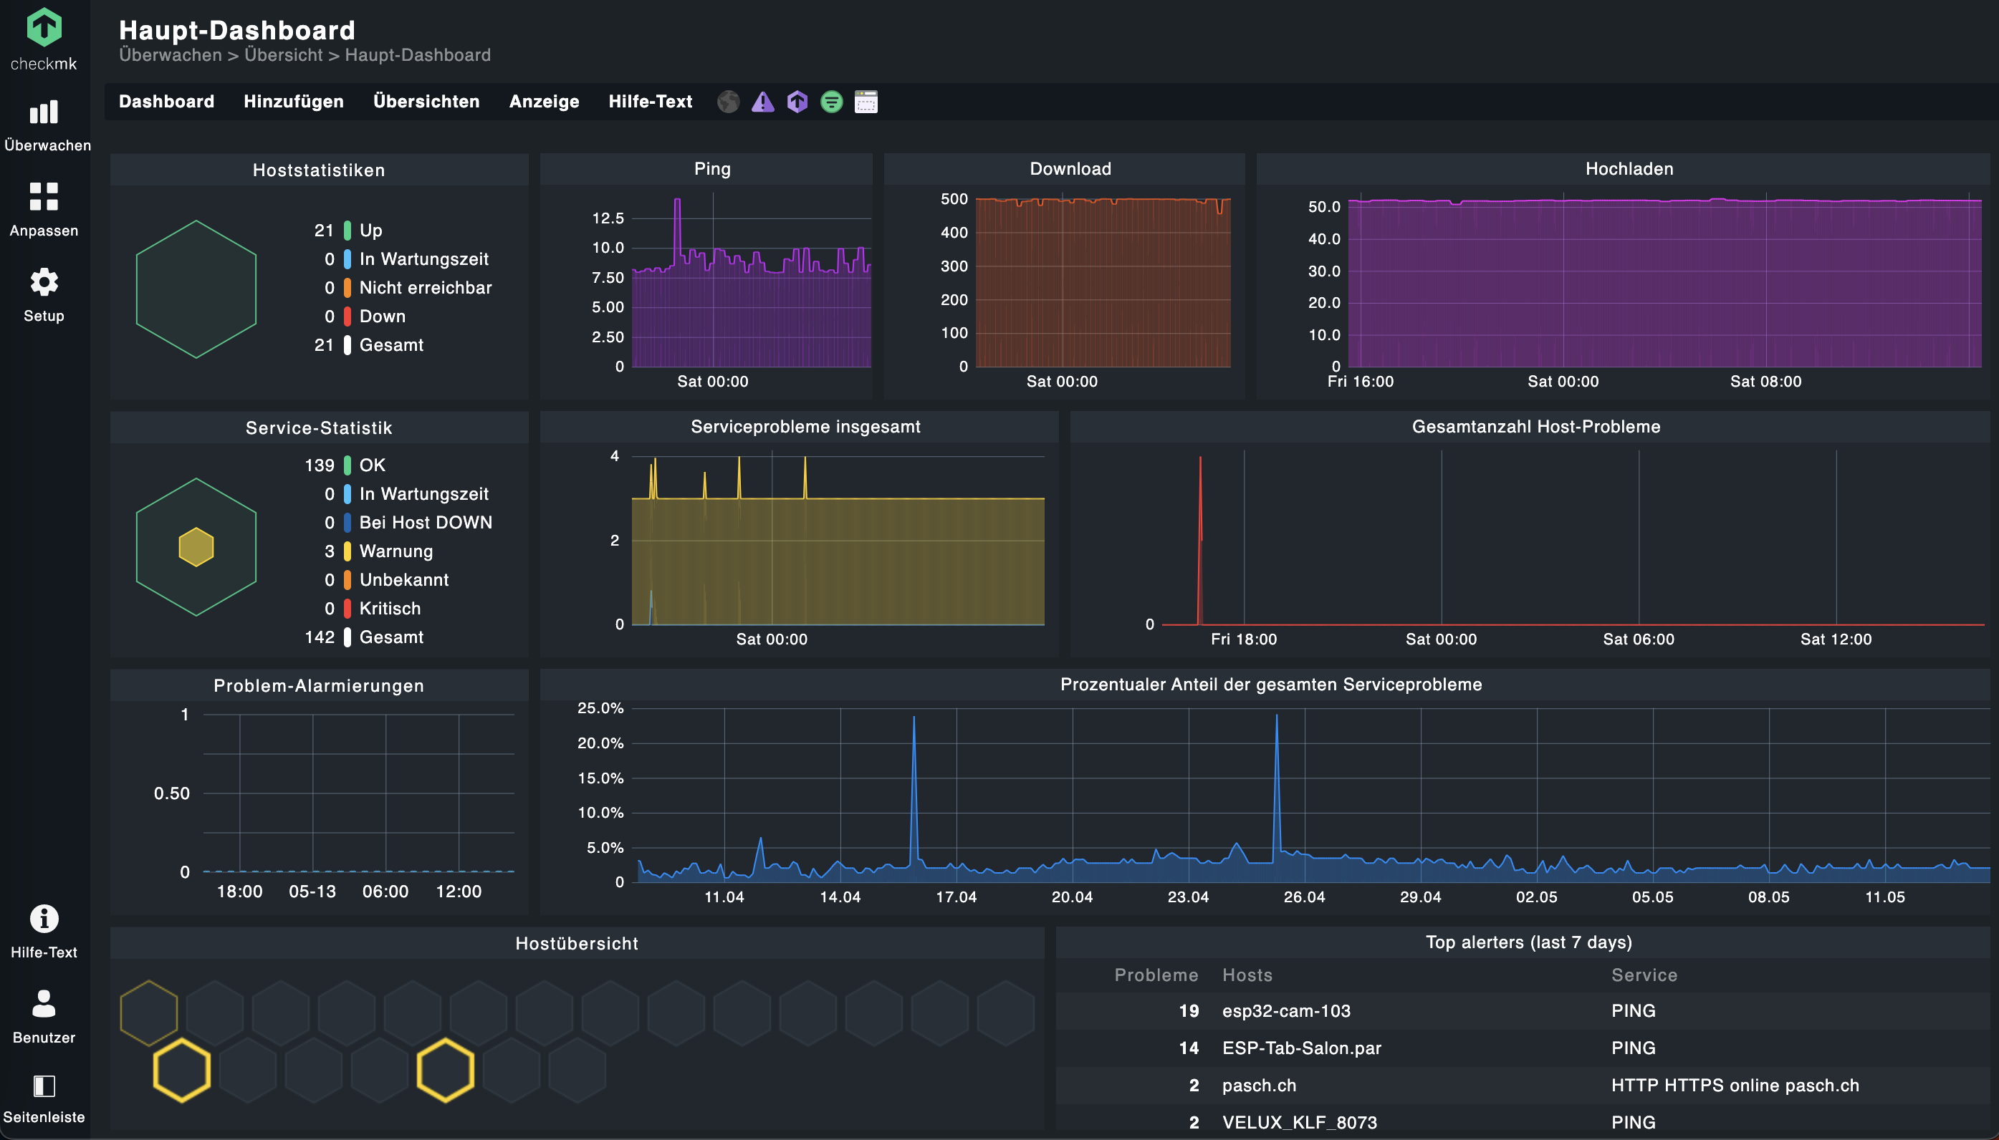The image size is (1999, 1140).
Task: Click the checkmk logo in the sidebar
Action: click(44, 39)
